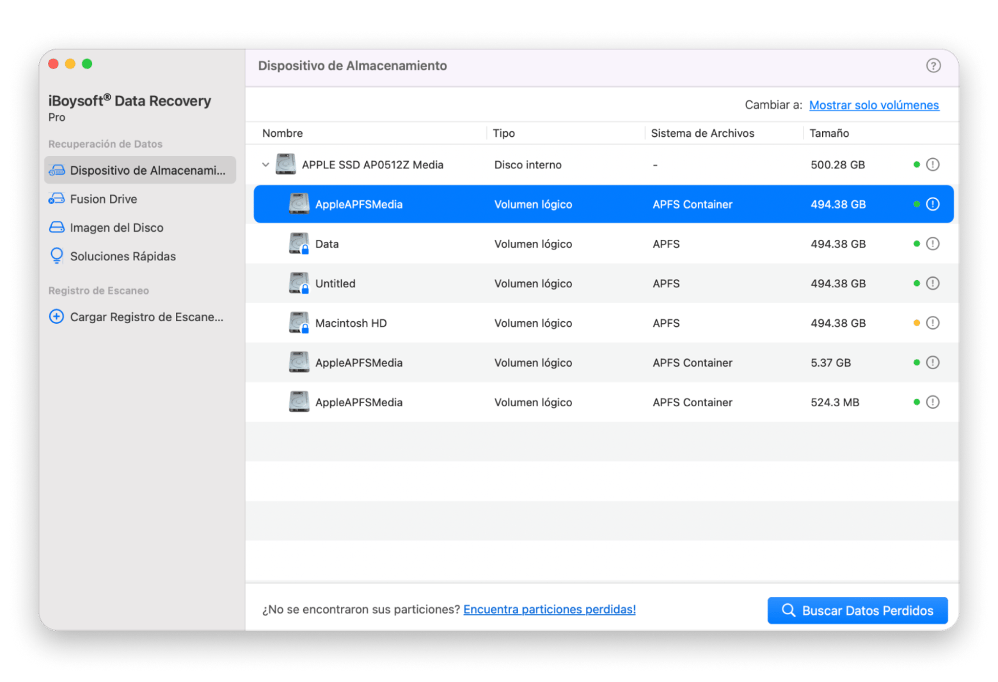The image size is (998, 682).
Task: Sort by the Tamaño column header
Action: click(x=829, y=133)
